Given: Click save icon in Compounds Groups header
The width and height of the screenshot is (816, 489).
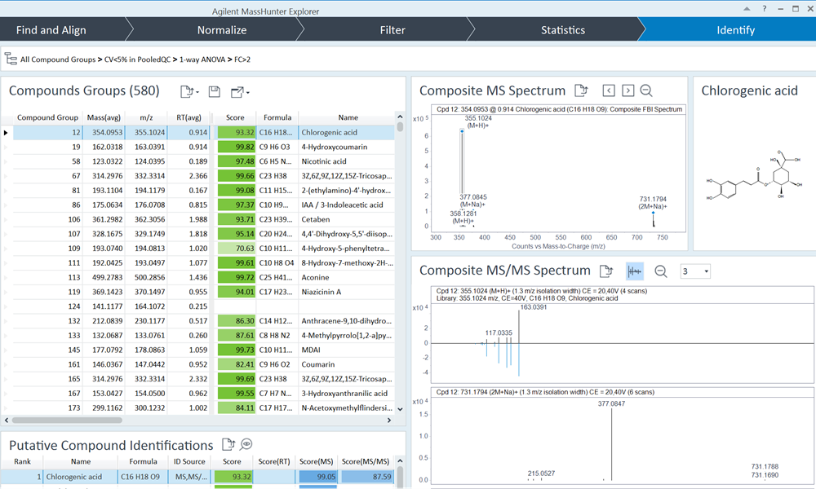Looking at the screenshot, I should click(214, 91).
